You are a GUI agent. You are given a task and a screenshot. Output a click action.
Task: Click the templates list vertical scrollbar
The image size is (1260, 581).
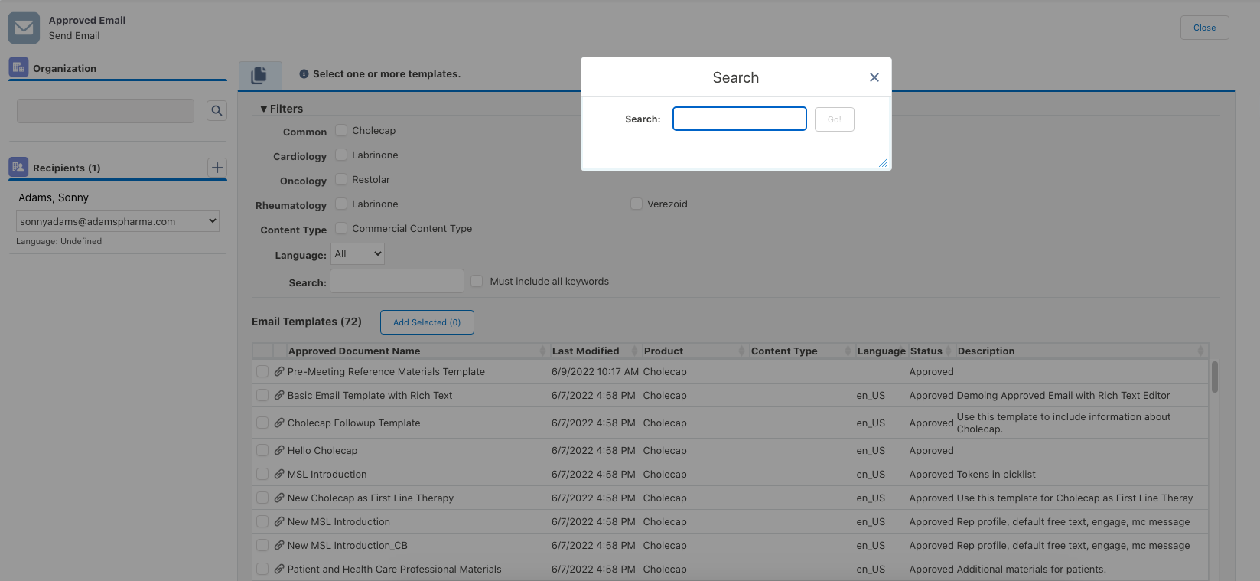coord(1214,377)
